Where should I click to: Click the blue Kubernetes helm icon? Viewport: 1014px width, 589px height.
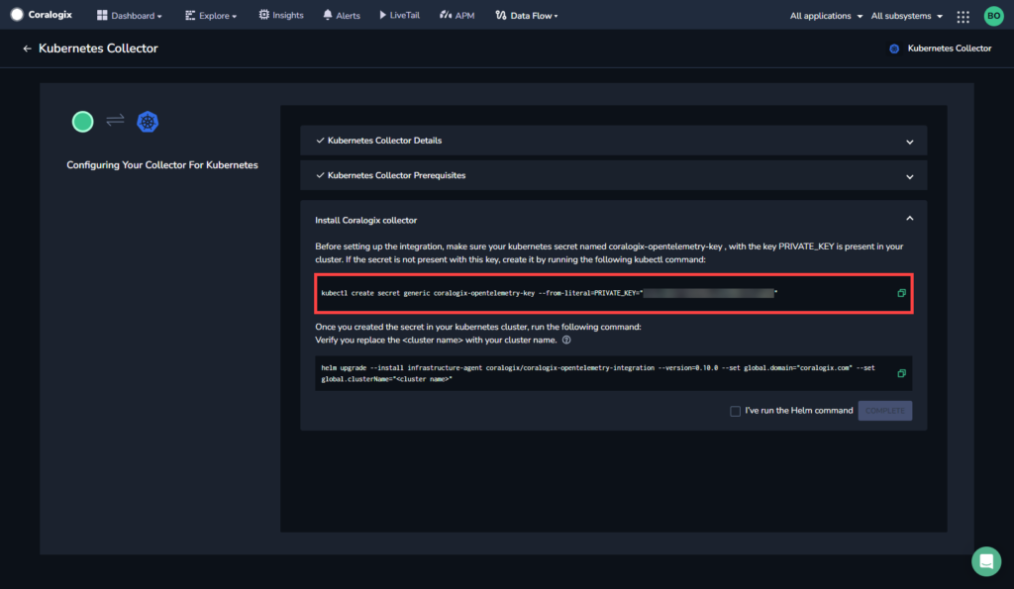point(148,122)
